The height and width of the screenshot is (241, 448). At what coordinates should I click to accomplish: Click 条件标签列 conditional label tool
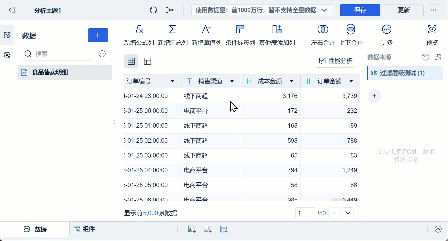(x=240, y=35)
